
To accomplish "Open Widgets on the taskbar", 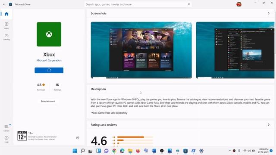I will (99, 151).
